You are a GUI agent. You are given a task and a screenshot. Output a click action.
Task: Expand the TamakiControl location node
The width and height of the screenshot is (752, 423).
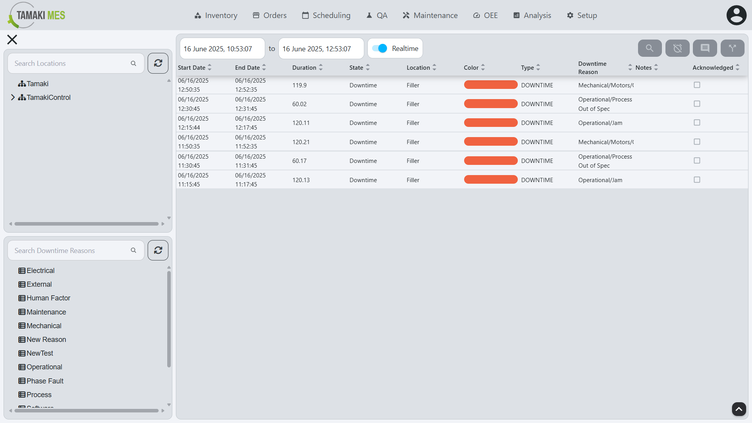pyautogui.click(x=12, y=98)
